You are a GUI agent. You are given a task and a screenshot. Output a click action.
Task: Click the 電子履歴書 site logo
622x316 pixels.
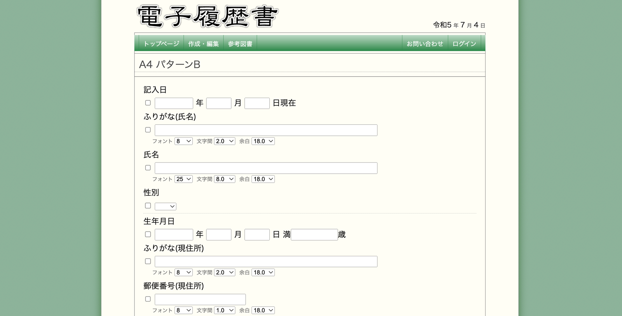[x=208, y=16]
